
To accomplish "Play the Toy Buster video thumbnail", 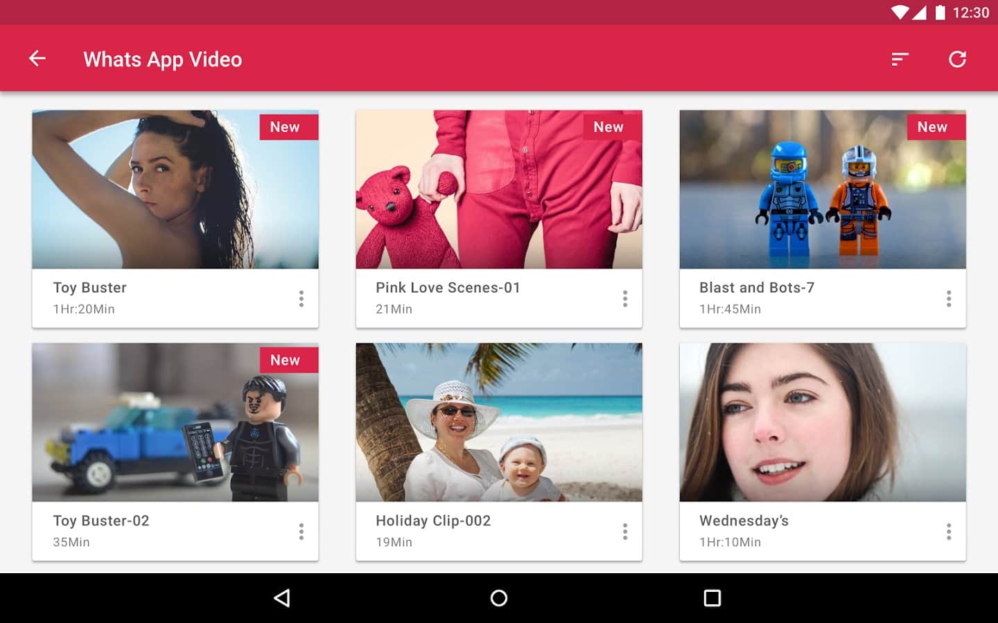I will (x=175, y=189).
